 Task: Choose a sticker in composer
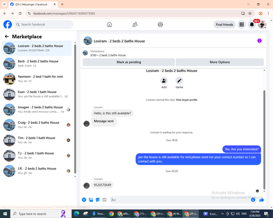pyautogui.click(x=98, y=200)
